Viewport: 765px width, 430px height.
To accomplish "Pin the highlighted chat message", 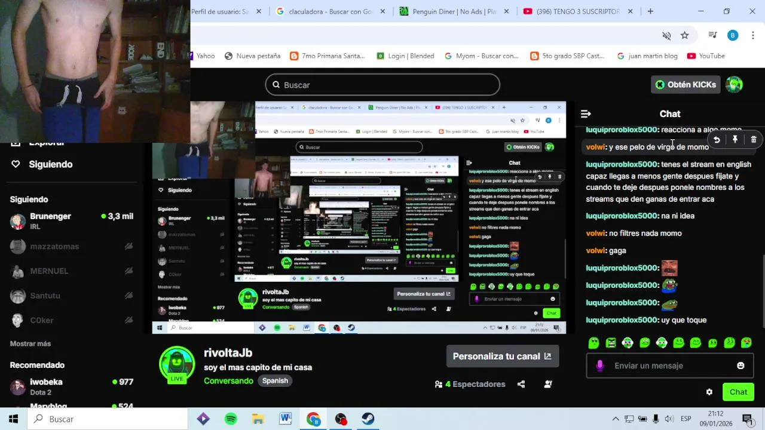I will [x=735, y=140].
